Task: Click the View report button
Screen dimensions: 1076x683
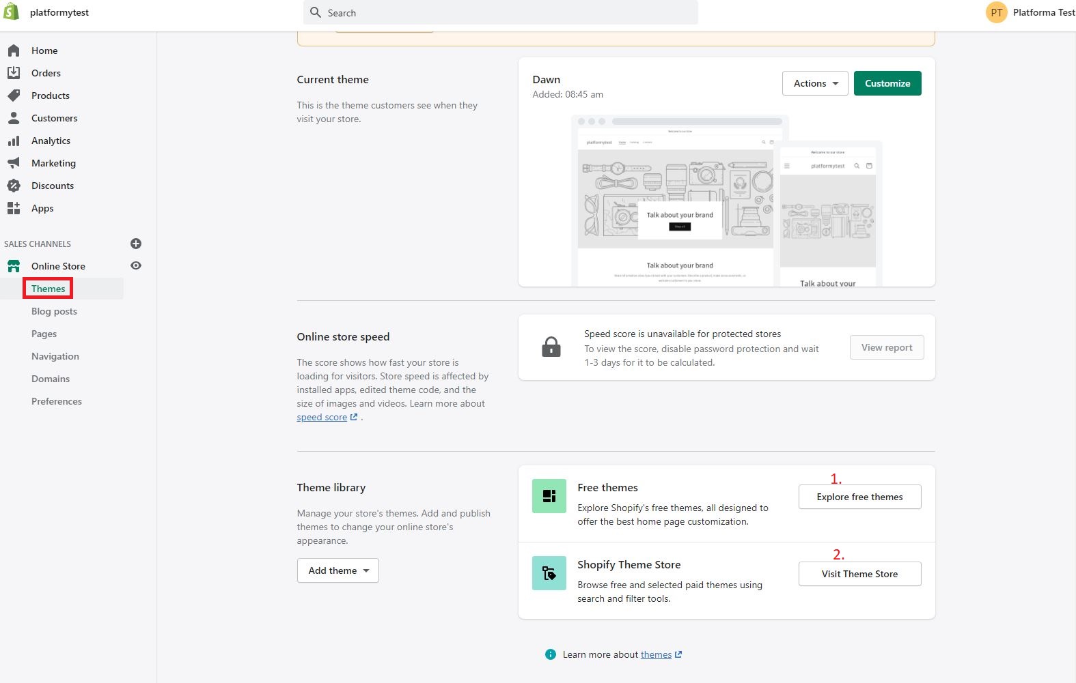Action: coord(887,347)
